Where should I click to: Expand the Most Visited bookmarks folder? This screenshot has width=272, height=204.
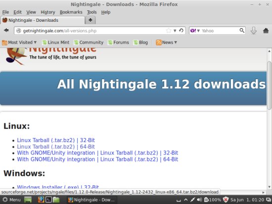point(19,43)
